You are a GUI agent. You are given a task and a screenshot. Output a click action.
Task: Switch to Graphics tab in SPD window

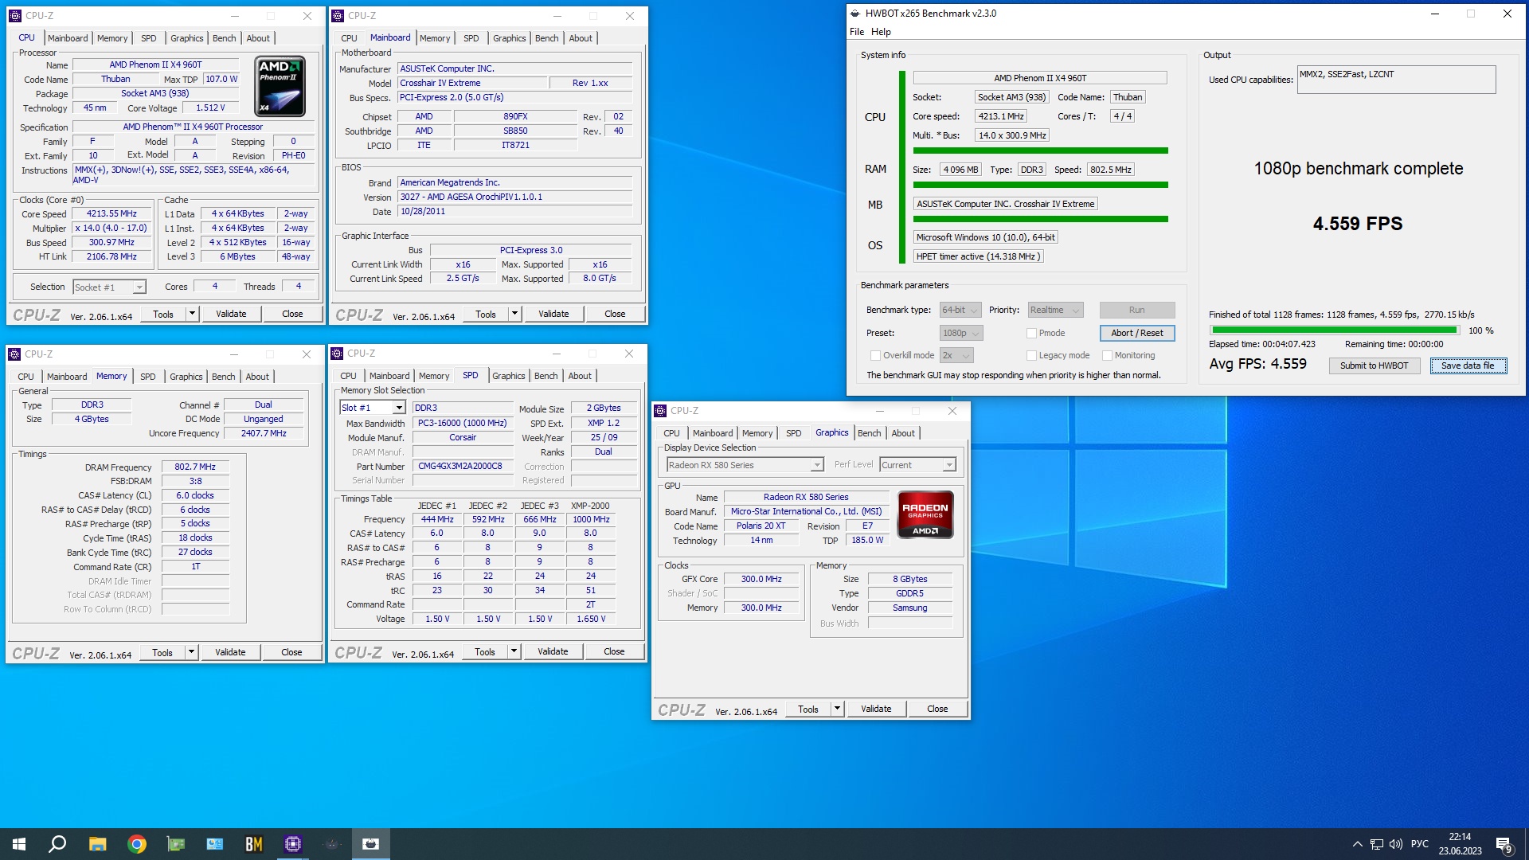pyautogui.click(x=509, y=376)
